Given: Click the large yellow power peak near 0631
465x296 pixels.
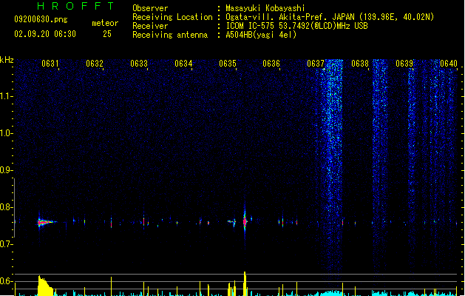Looking at the screenshot, I should pyautogui.click(x=45, y=286).
